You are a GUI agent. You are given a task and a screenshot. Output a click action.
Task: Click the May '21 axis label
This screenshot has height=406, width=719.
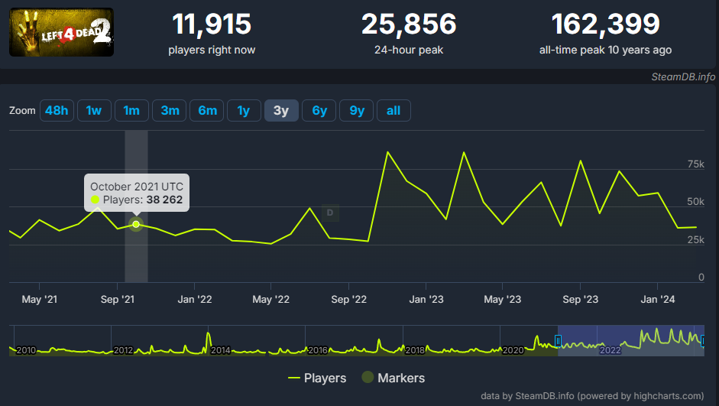40,300
